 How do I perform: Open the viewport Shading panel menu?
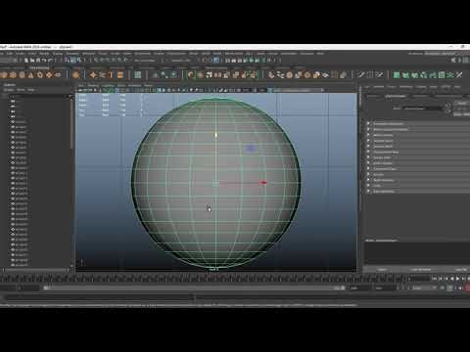click(x=93, y=85)
